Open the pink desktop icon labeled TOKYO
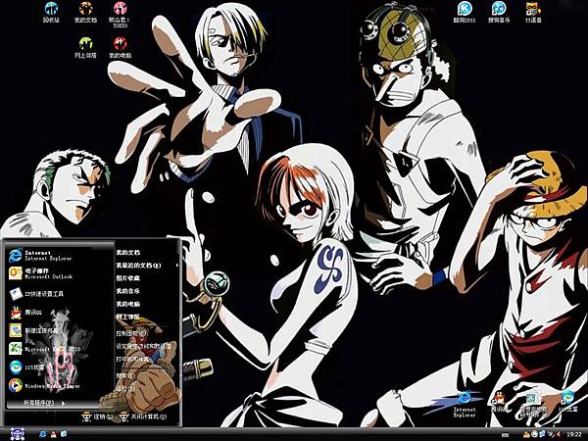 pyautogui.click(x=120, y=15)
